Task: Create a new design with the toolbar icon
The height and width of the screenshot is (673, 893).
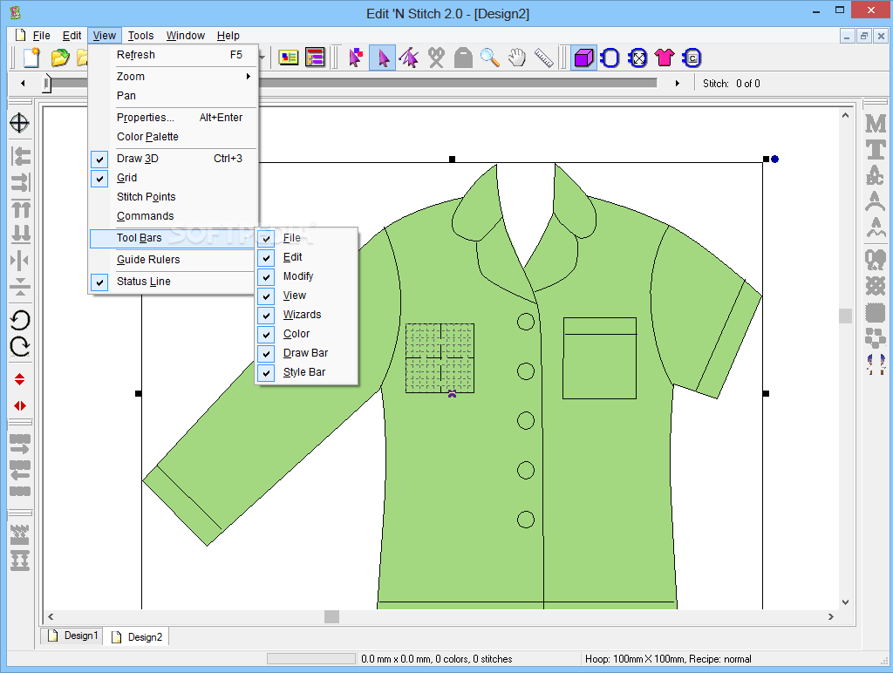Action: click(31, 58)
